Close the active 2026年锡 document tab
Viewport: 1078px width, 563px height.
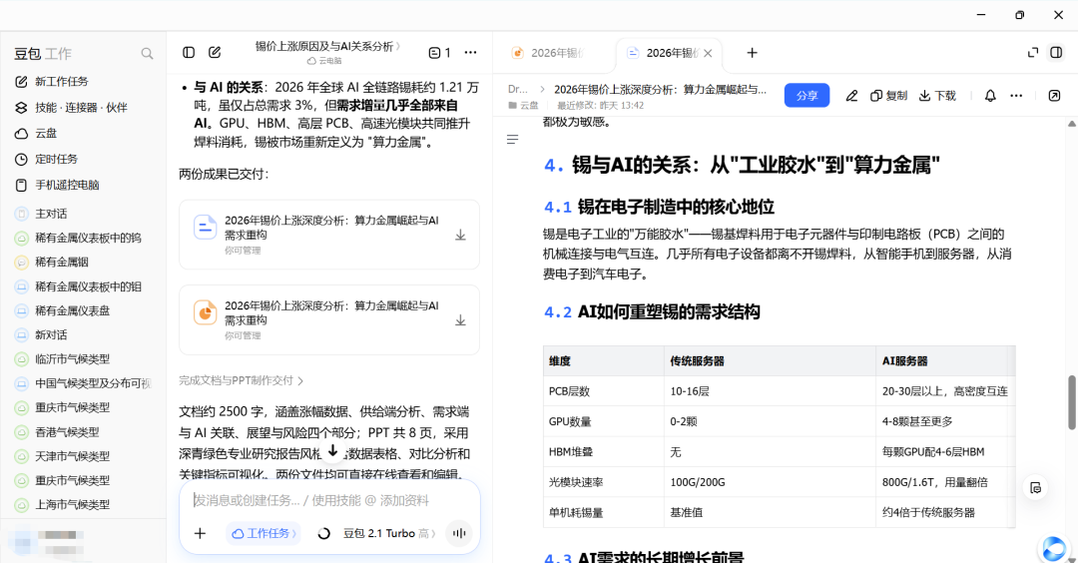coord(708,53)
